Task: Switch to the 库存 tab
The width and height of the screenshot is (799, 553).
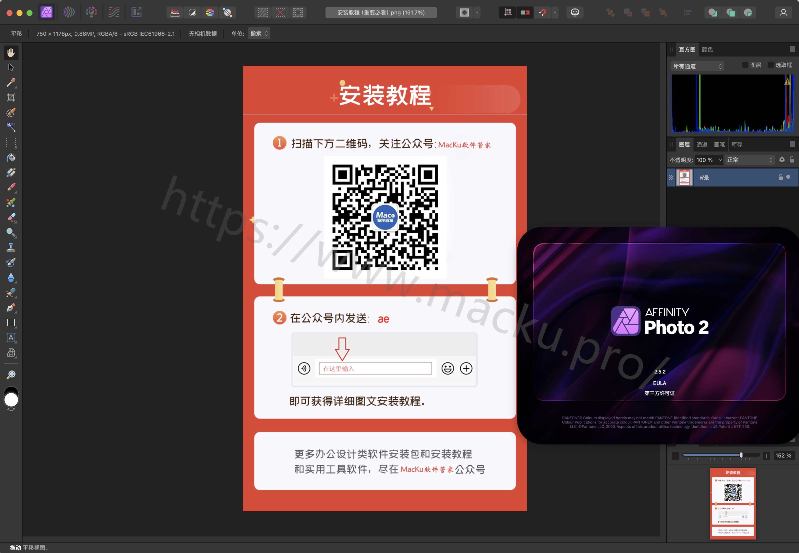Action: coord(737,144)
